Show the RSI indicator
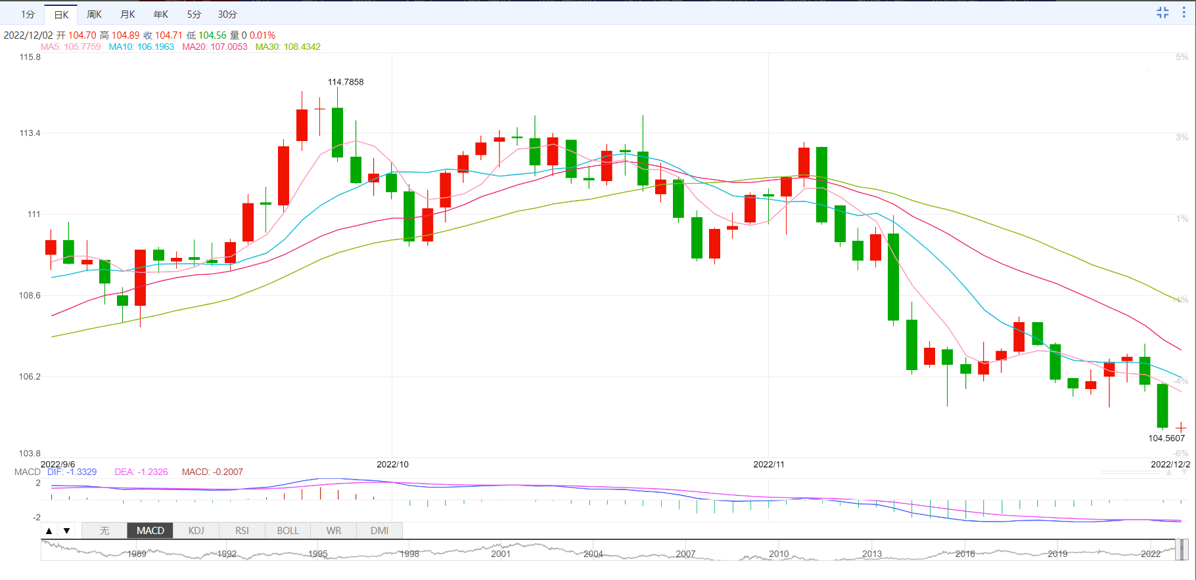The width and height of the screenshot is (1196, 580). [242, 531]
